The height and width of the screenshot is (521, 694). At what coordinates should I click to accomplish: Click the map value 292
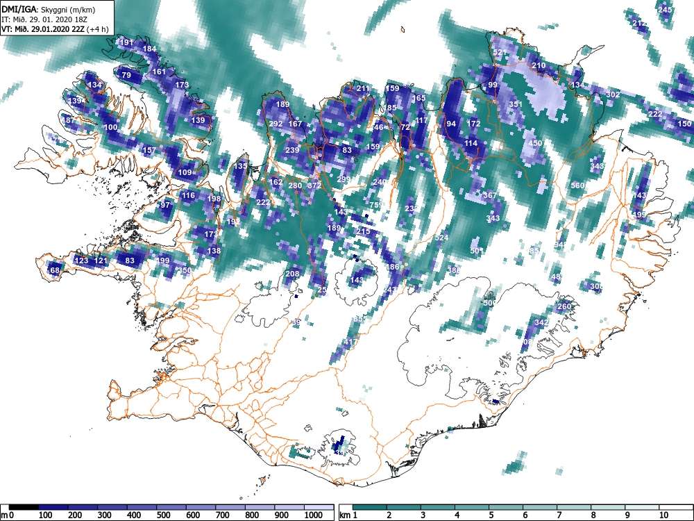coord(276,124)
